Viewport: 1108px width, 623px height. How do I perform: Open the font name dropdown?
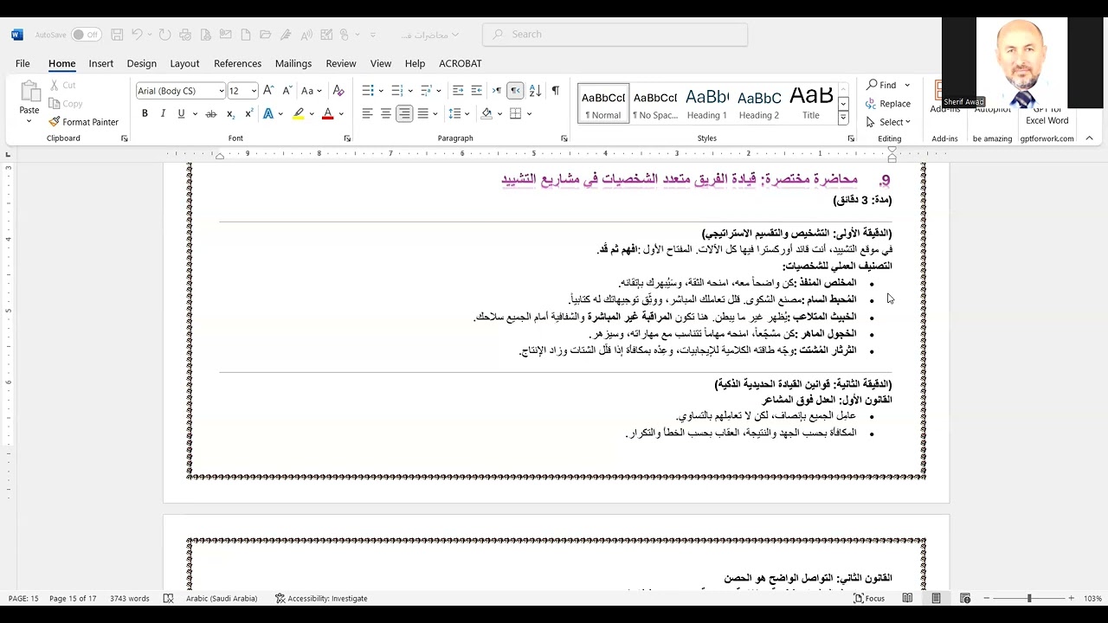click(222, 91)
